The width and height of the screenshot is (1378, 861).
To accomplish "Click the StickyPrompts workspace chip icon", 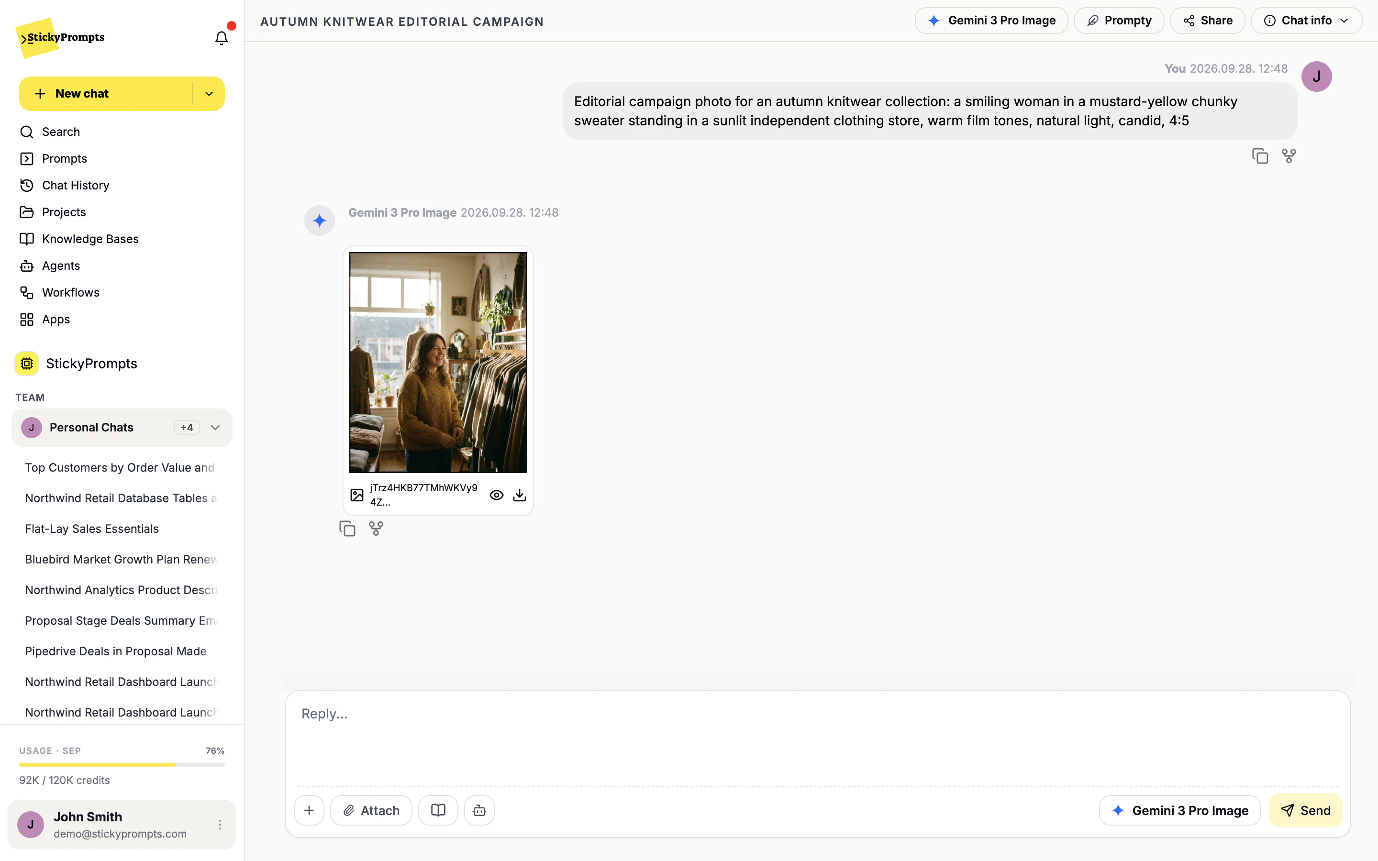I will tap(27, 364).
